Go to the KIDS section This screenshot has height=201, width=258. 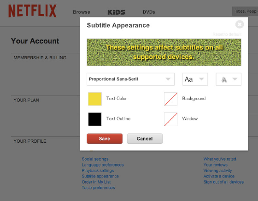pos(116,12)
